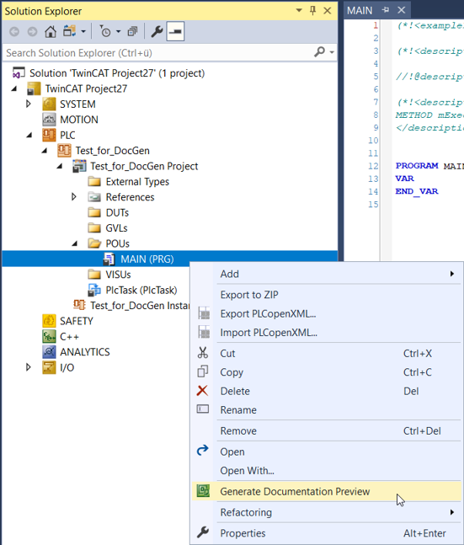Click the References icon
This screenshot has height=545, width=464.
coord(94,197)
